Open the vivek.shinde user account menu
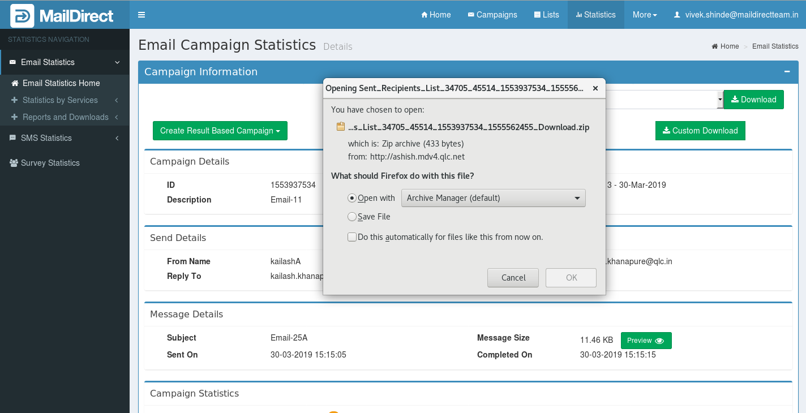The height and width of the screenshot is (413, 806). point(736,15)
